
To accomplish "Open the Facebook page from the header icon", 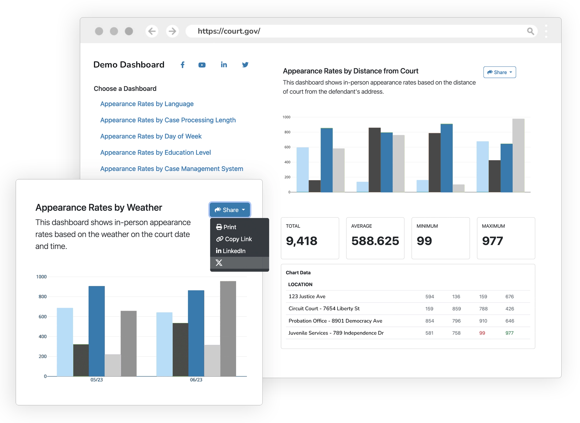I will point(183,65).
